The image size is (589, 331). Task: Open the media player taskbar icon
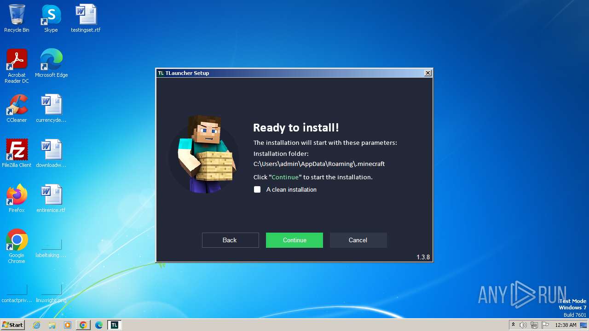pyautogui.click(x=68, y=325)
